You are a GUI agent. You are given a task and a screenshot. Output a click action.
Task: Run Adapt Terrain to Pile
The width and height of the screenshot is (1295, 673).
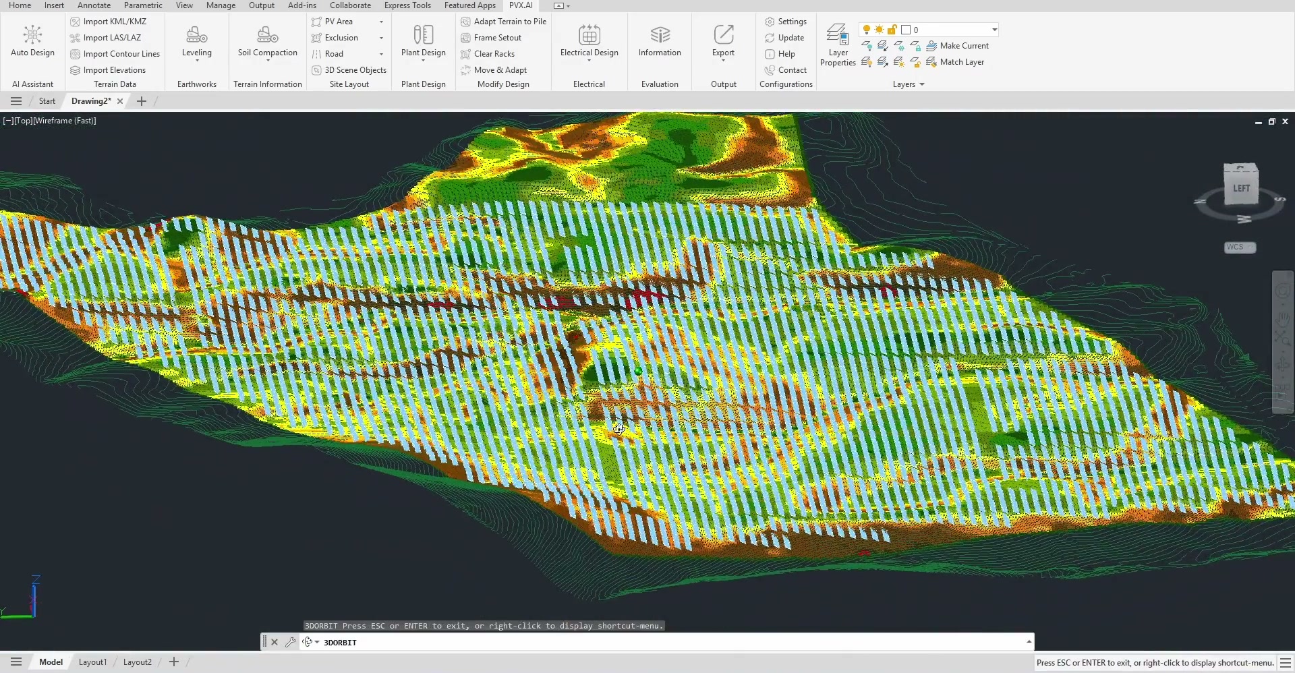[503, 22]
